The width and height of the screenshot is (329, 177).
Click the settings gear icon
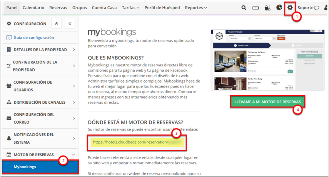coord(290,8)
